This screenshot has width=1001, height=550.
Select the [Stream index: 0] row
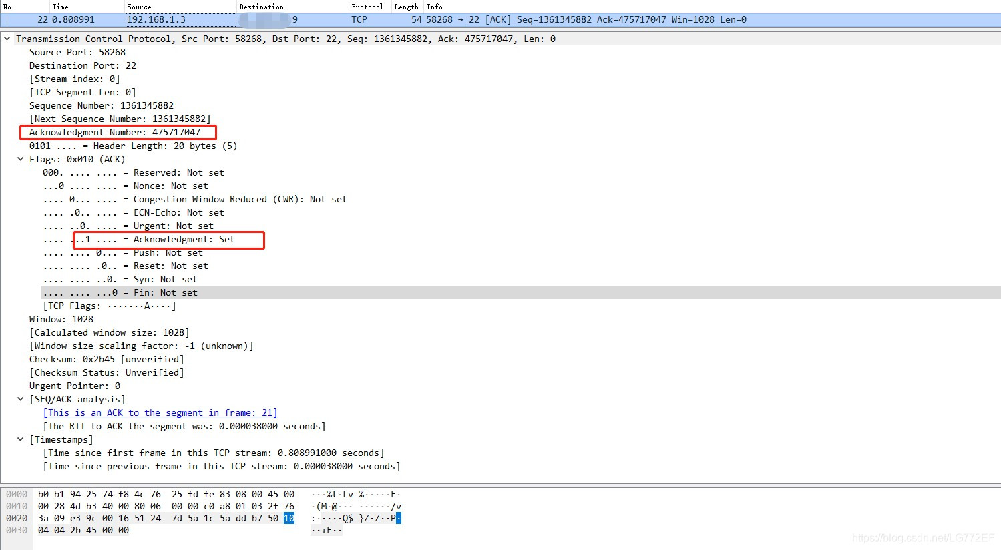[75, 79]
